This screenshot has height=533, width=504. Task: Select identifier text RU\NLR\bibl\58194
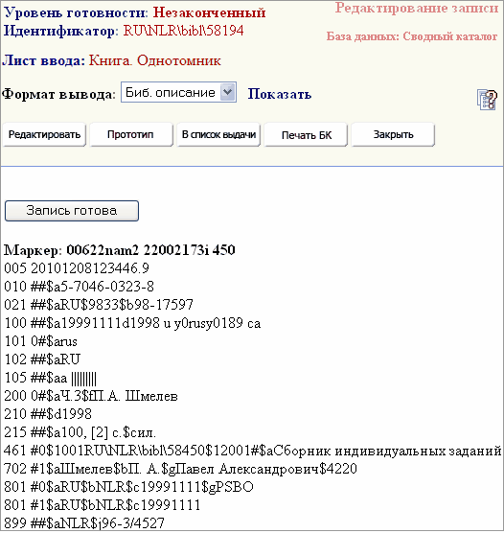[x=184, y=31]
